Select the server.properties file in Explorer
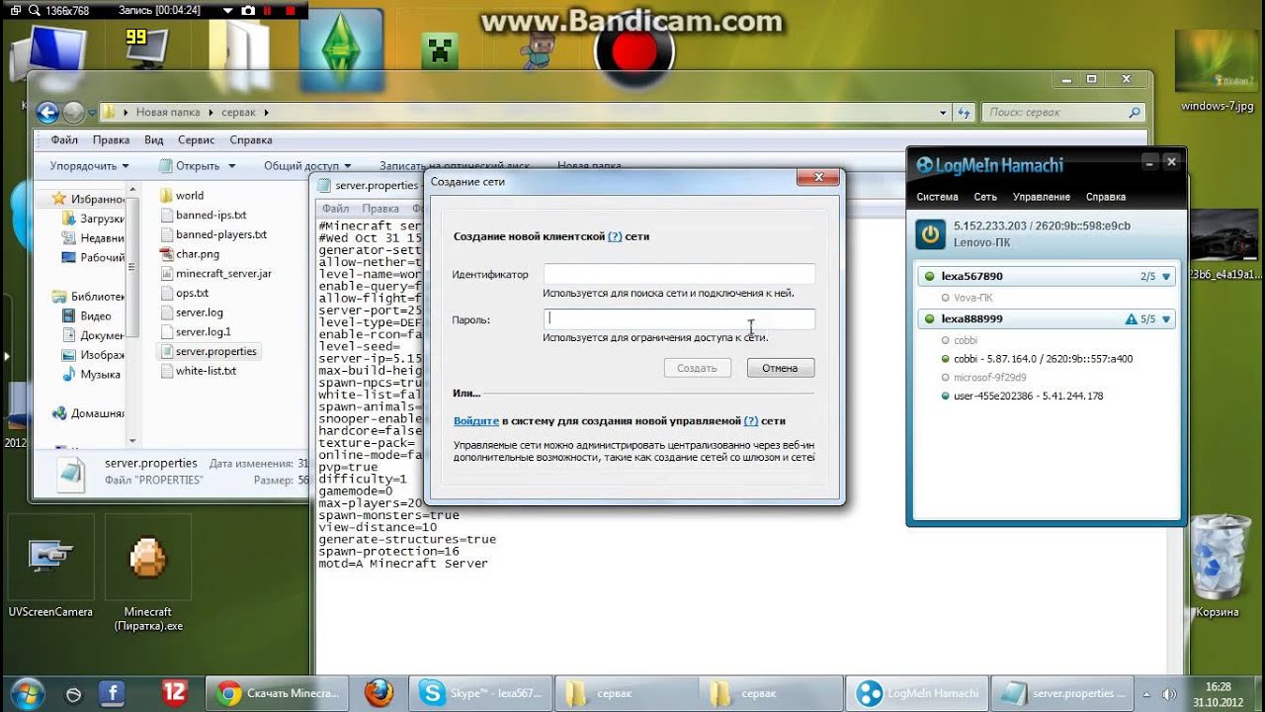Screen dimensions: 1265x712 (x=209, y=351)
